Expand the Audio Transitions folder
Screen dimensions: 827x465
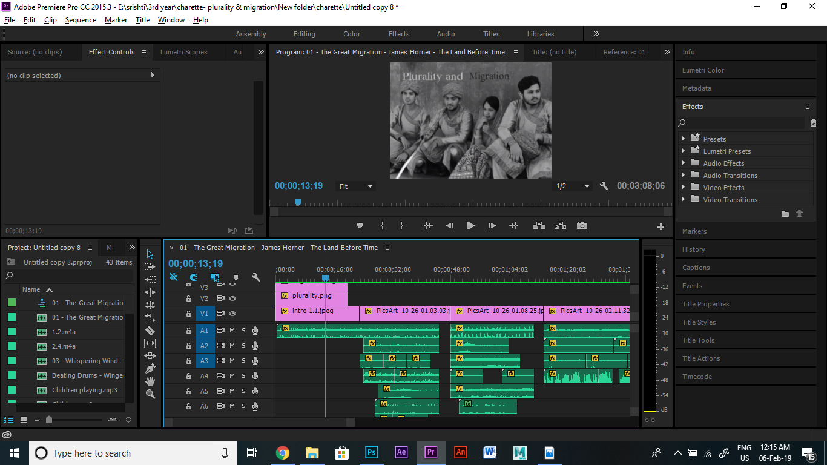click(684, 175)
